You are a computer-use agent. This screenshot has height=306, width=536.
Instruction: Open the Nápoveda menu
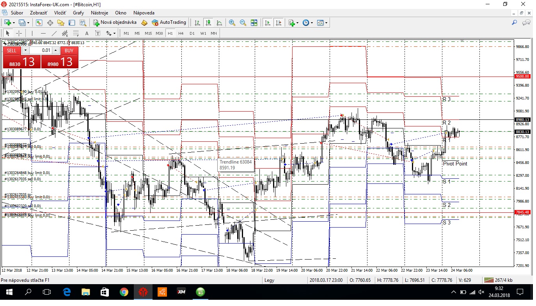click(144, 13)
